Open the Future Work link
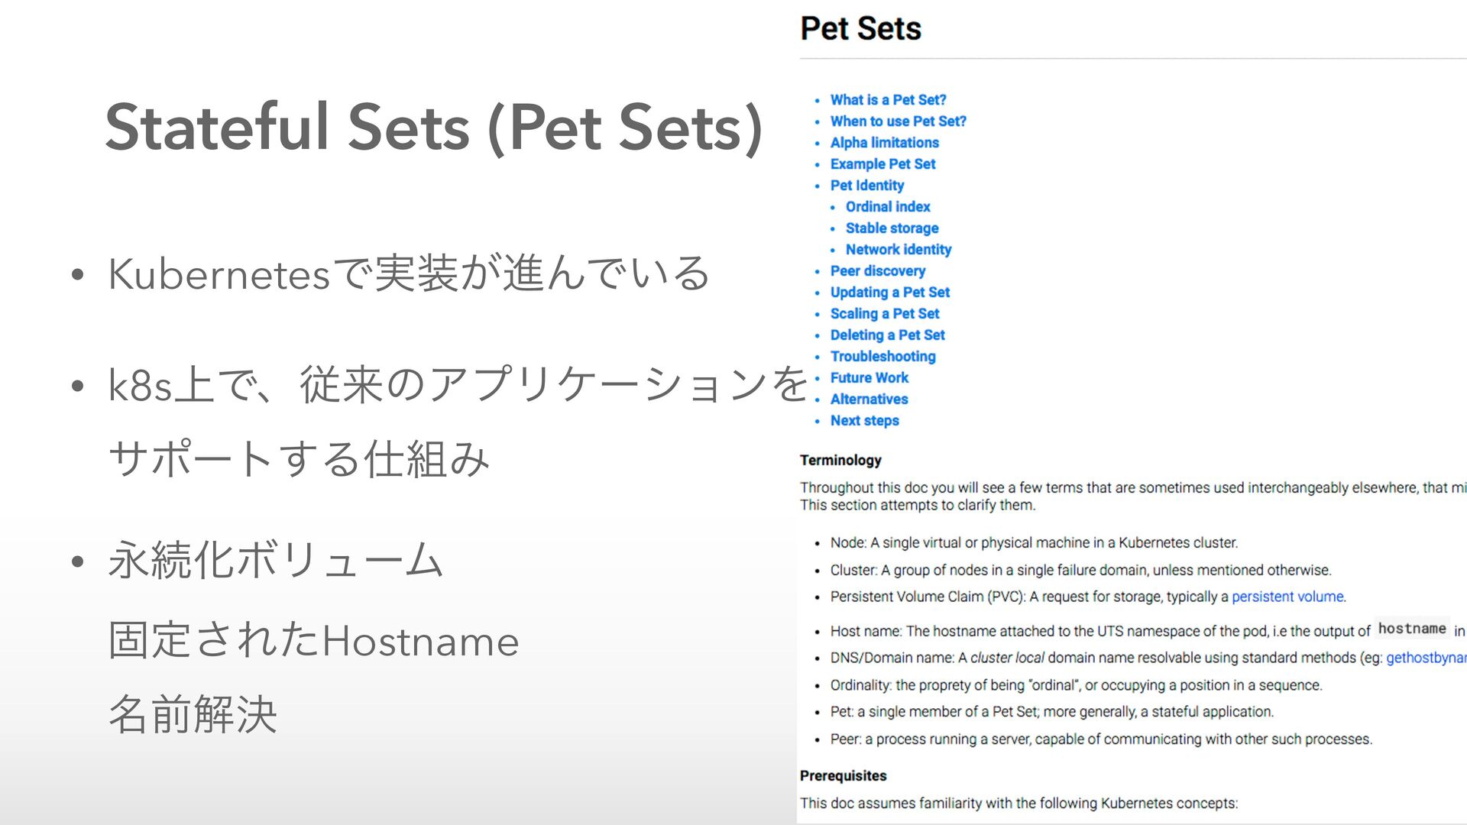 [x=869, y=378]
